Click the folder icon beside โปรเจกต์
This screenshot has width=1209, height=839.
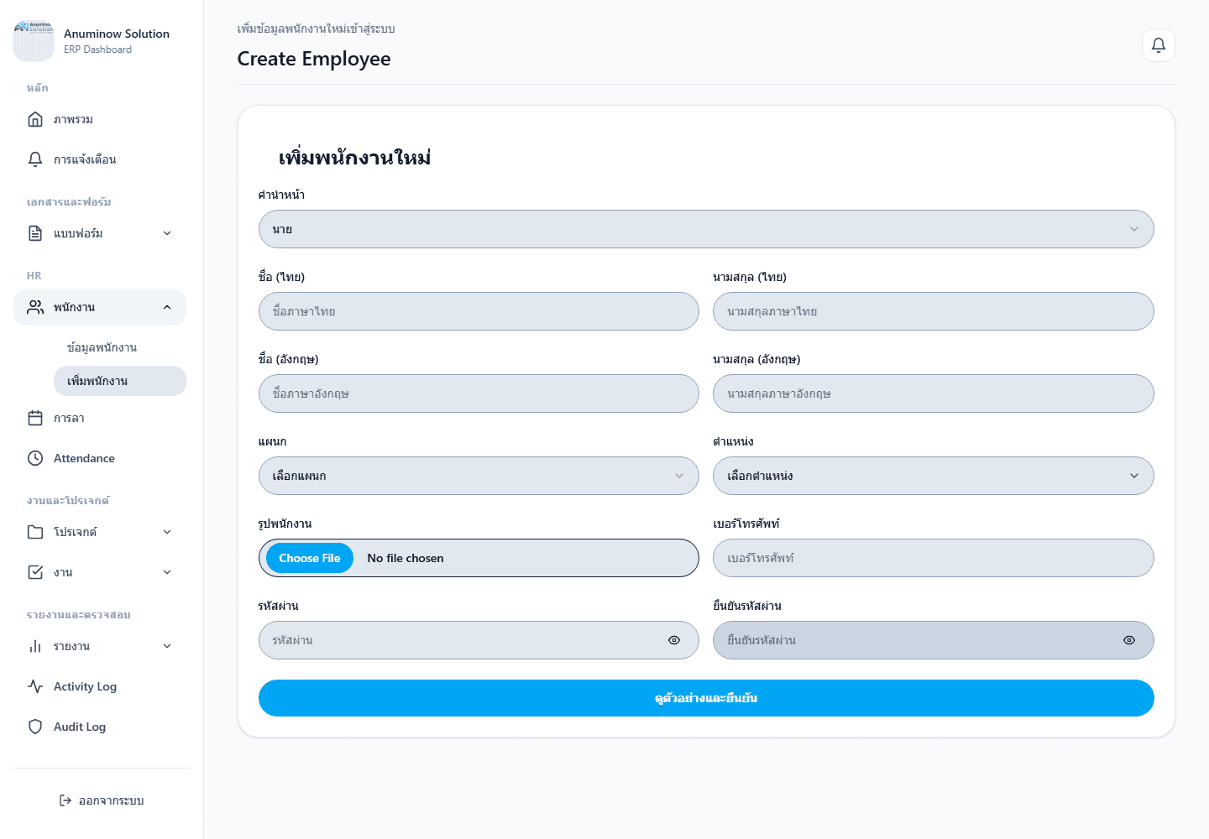tap(35, 532)
